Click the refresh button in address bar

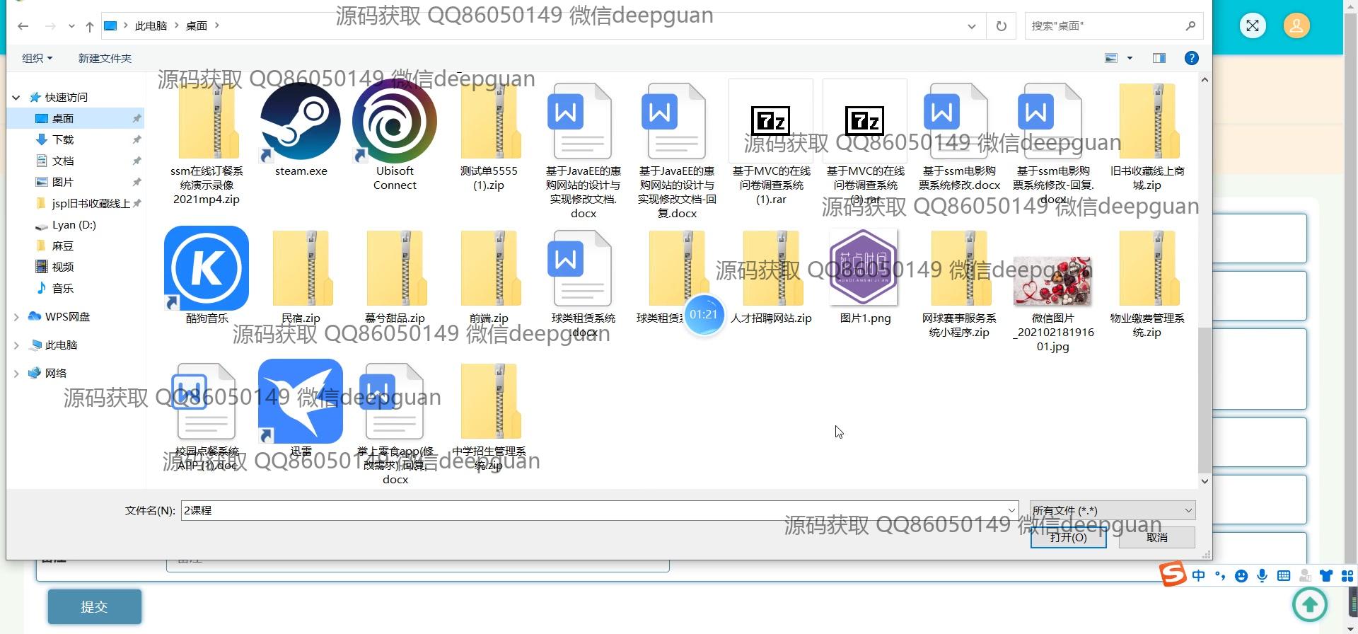pos(1001,26)
